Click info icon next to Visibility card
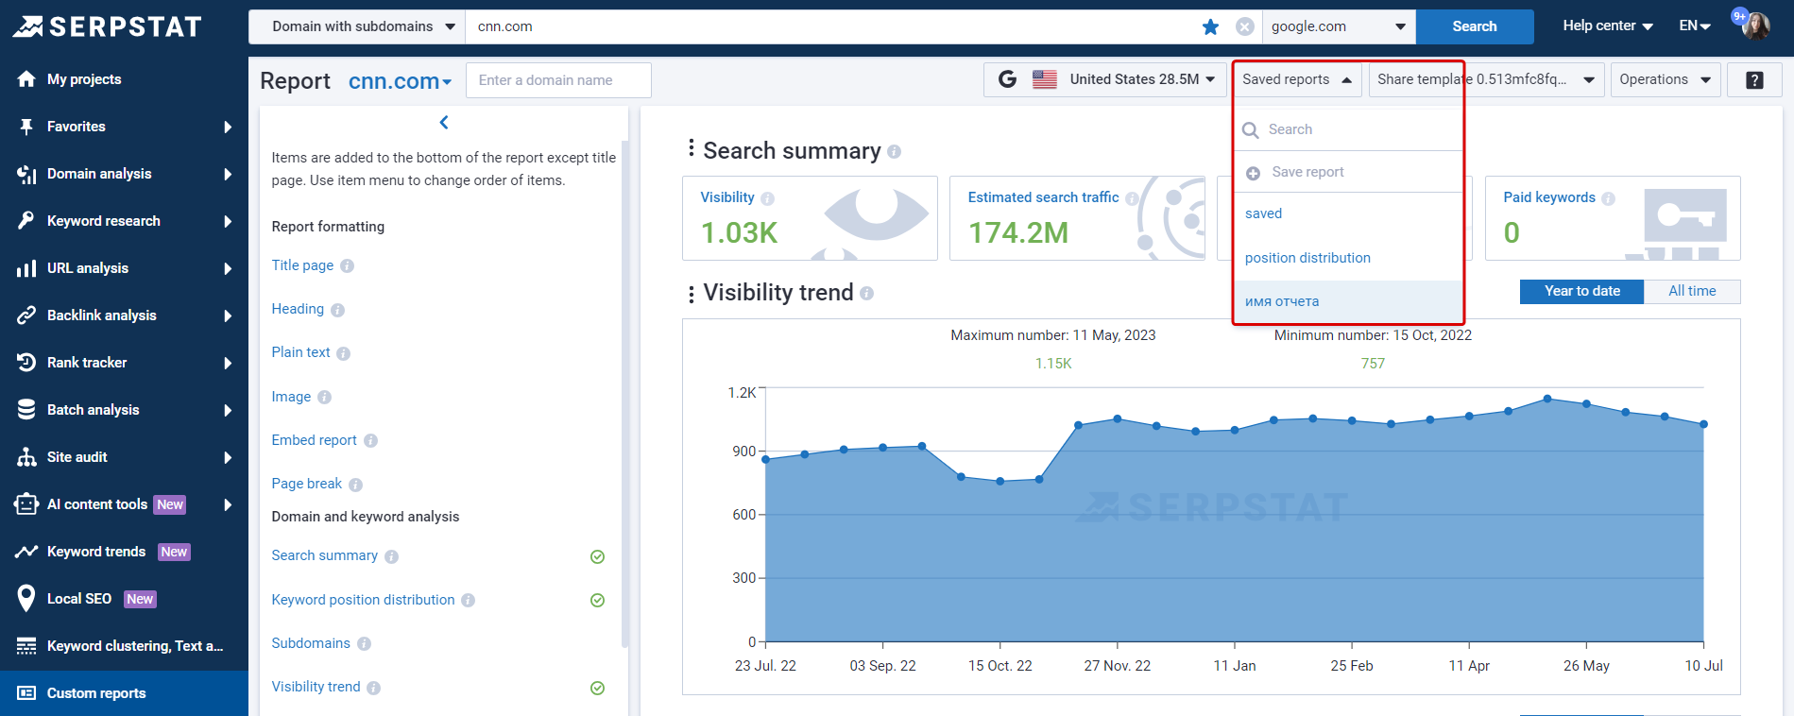 (767, 198)
